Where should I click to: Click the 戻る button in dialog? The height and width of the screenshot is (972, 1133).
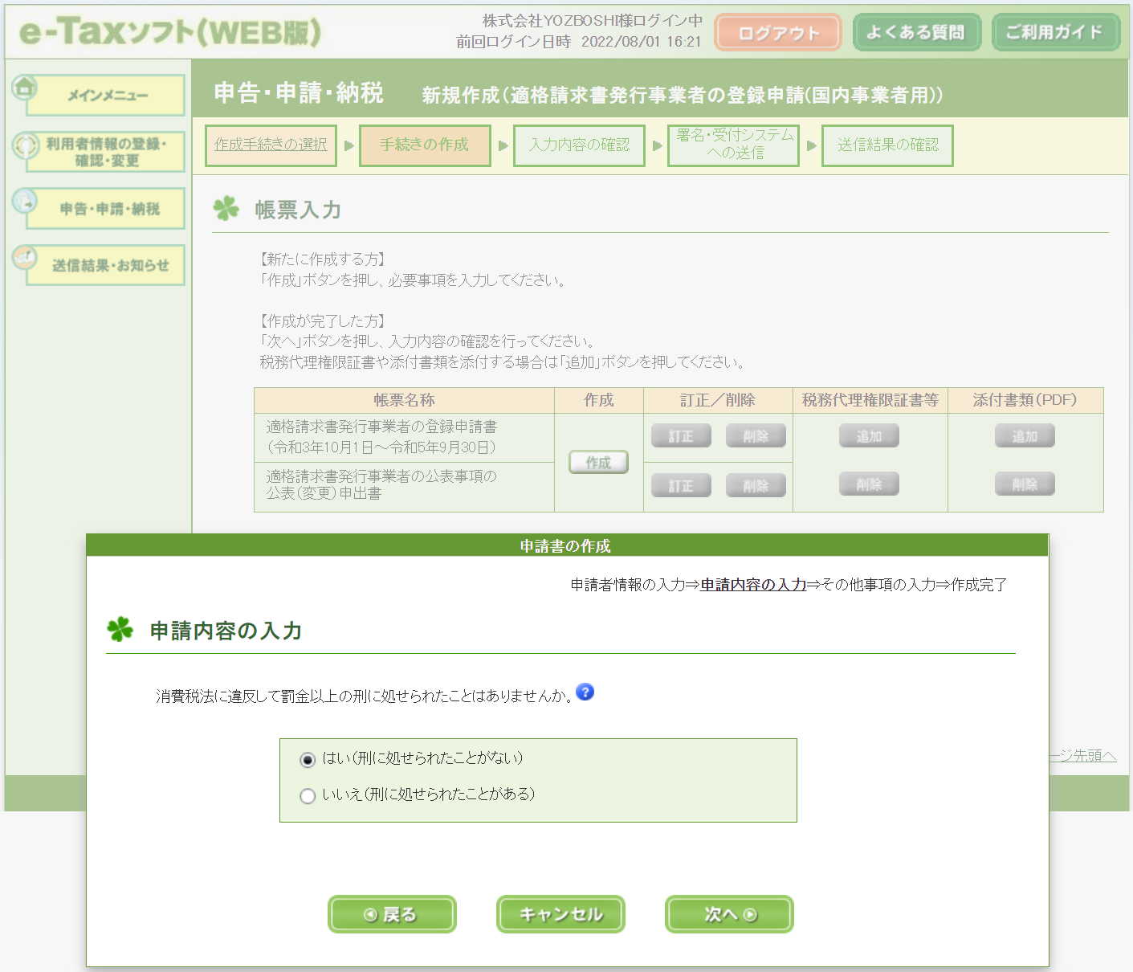[392, 914]
